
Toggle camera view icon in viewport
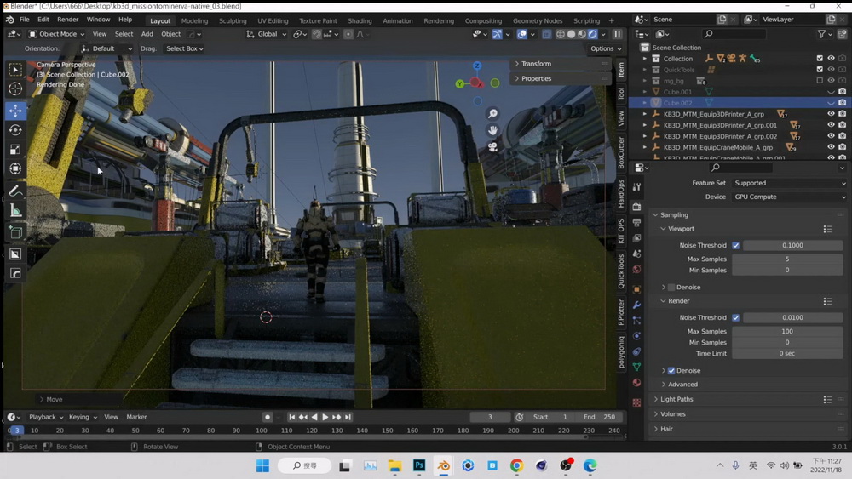pyautogui.click(x=492, y=147)
